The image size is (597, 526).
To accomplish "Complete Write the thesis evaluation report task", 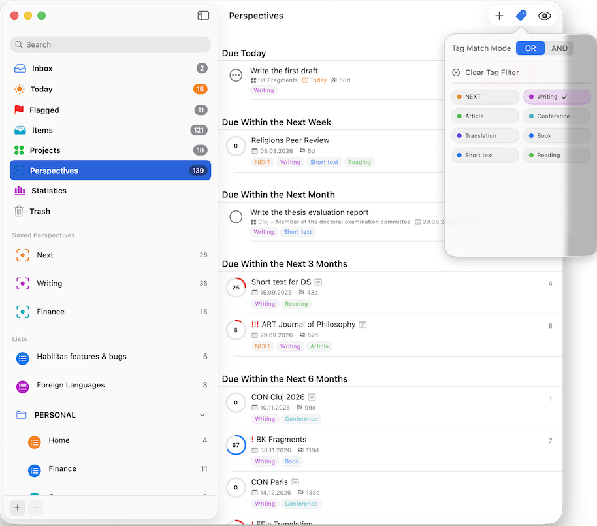I will point(236,217).
